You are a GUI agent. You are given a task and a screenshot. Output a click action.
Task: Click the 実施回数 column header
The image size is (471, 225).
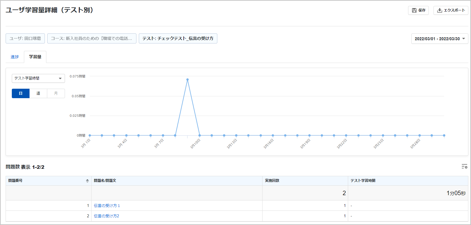tap(305, 181)
